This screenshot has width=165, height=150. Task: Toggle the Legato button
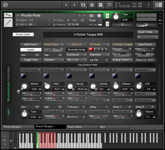[31, 50]
